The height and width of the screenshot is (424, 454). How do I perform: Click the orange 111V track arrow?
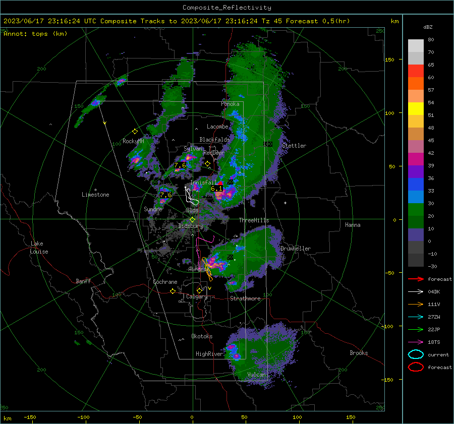(416, 304)
